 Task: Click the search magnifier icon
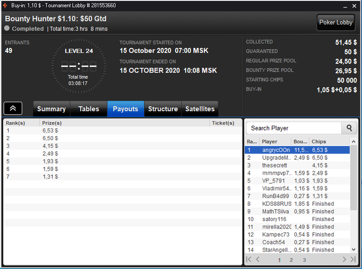click(349, 128)
